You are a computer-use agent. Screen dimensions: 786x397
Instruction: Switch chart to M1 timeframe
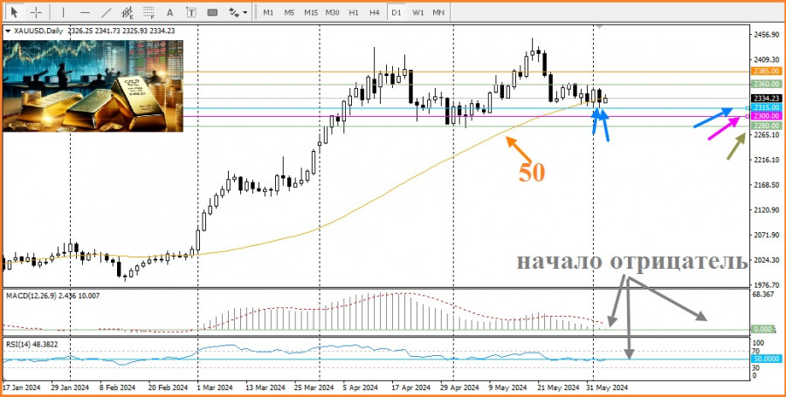268,12
